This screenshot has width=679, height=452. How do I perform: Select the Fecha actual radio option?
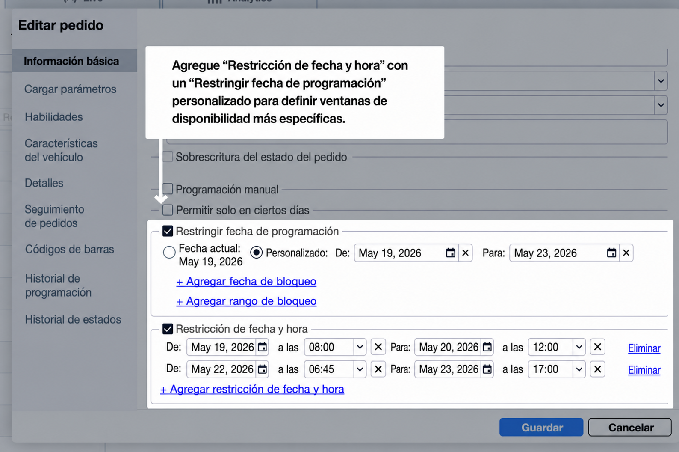(169, 253)
